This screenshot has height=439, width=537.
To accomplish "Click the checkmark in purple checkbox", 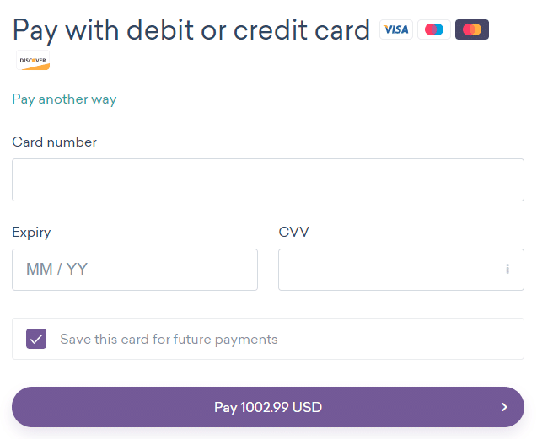I will point(36,340).
